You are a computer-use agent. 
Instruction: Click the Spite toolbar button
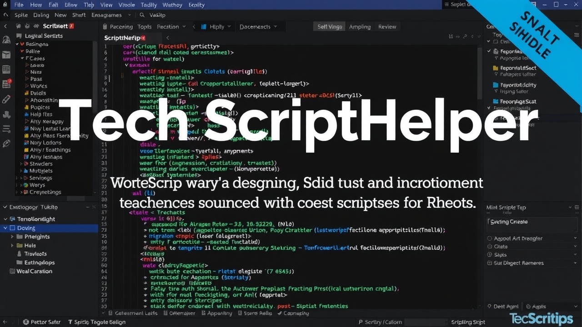21,15
